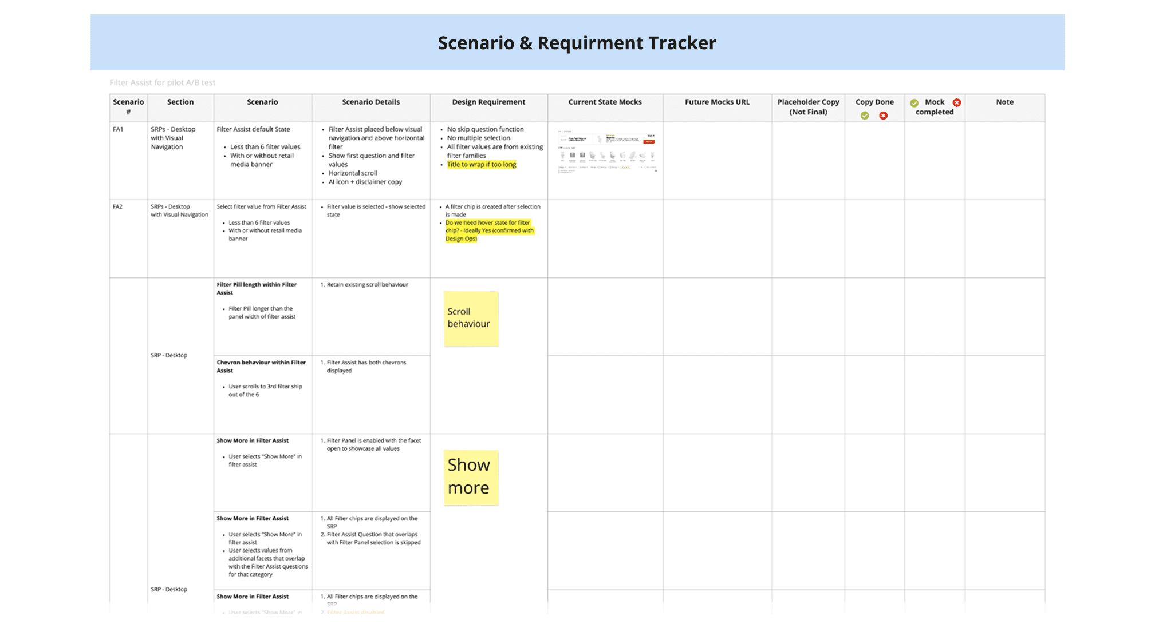Select the Note column header
Image resolution: width=1155 pixels, height=628 pixels.
1004,102
